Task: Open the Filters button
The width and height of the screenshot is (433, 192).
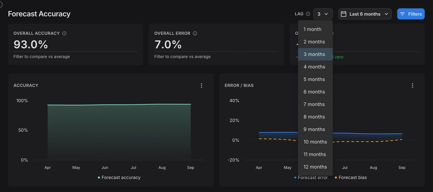Action: (x=411, y=14)
